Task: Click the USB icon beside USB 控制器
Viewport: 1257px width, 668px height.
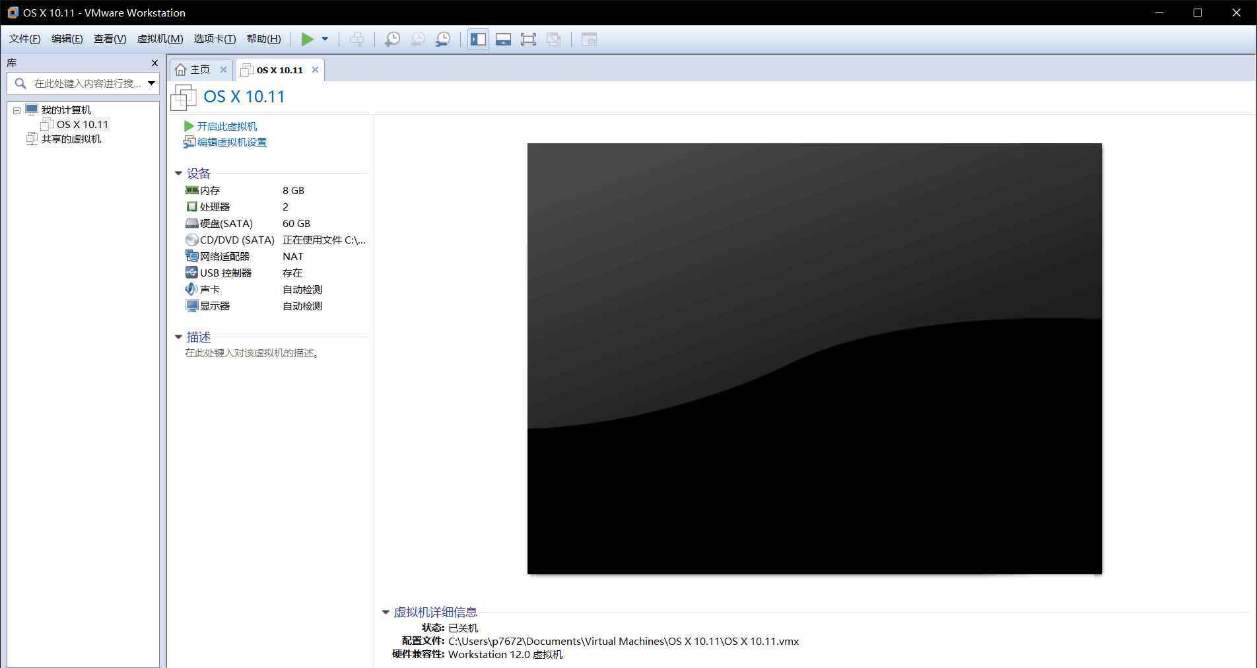Action: (191, 273)
